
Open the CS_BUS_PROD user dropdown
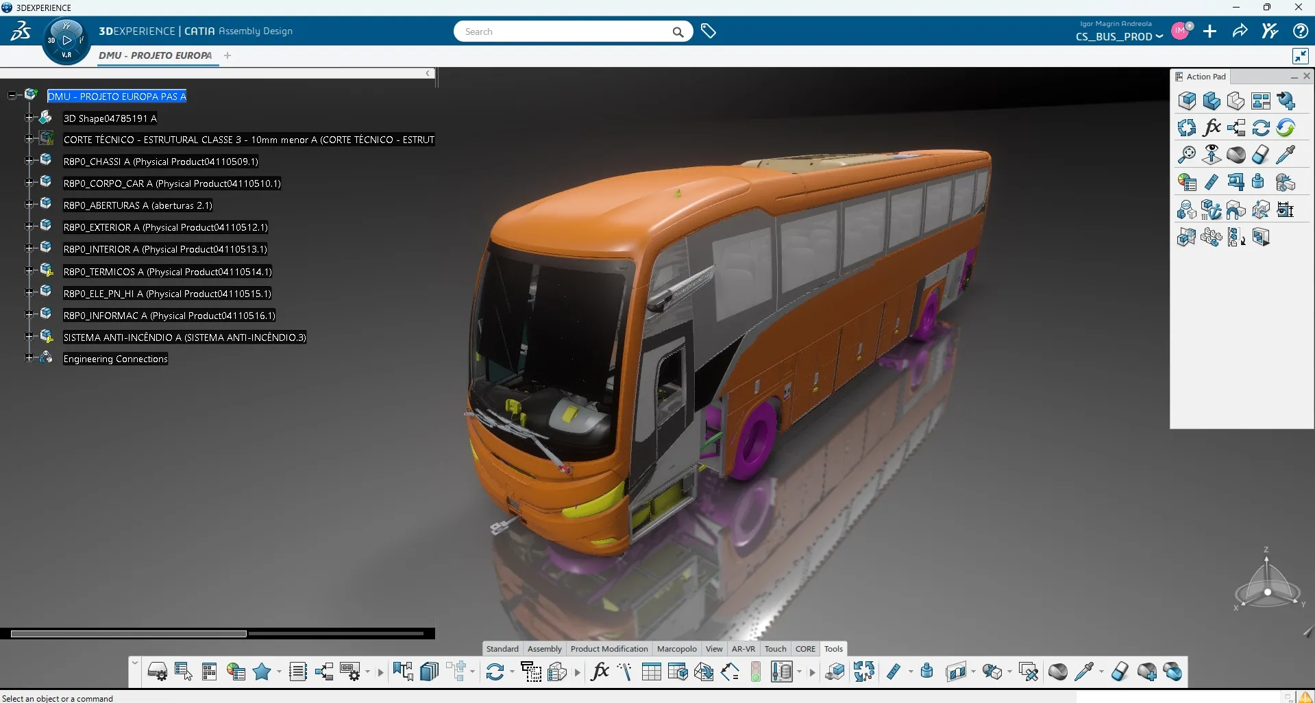pos(1117,37)
